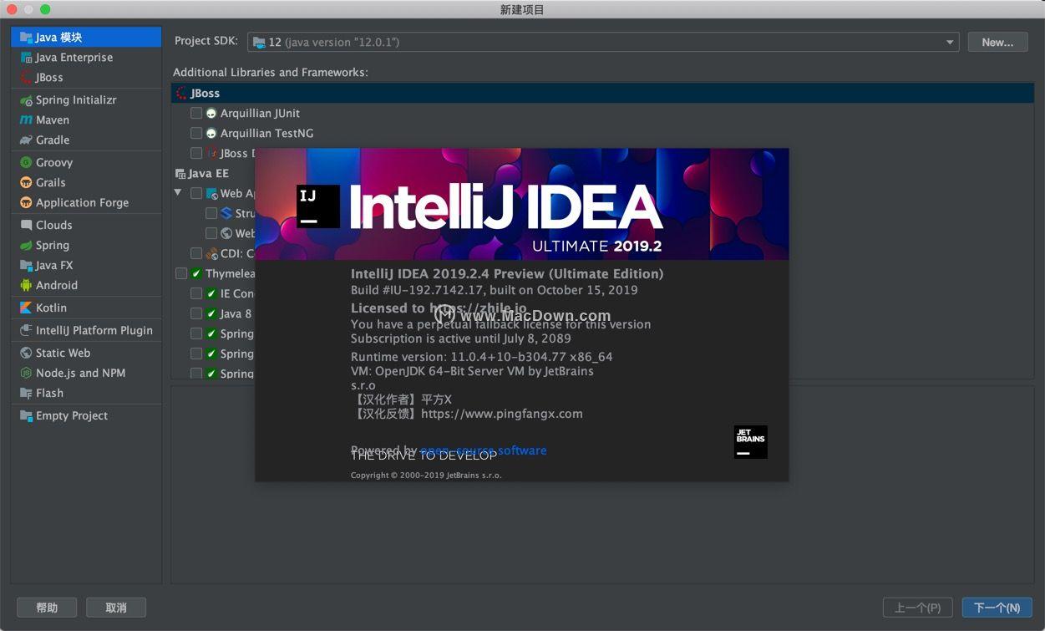Click the JetBrains logo in About dialog
The width and height of the screenshot is (1045, 631).
pyautogui.click(x=750, y=442)
